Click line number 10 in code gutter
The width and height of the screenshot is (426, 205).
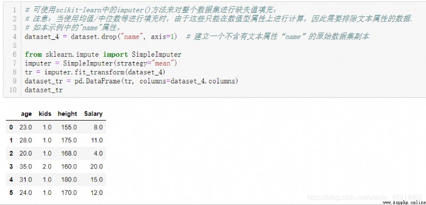(x=13, y=90)
